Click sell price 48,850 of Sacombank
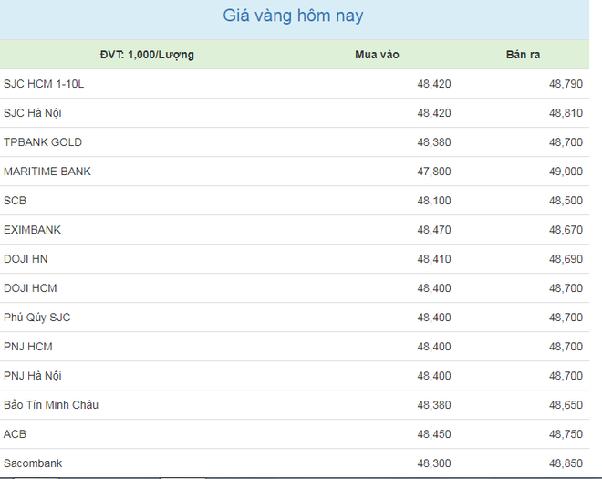The height and width of the screenshot is (479, 602). [566, 463]
